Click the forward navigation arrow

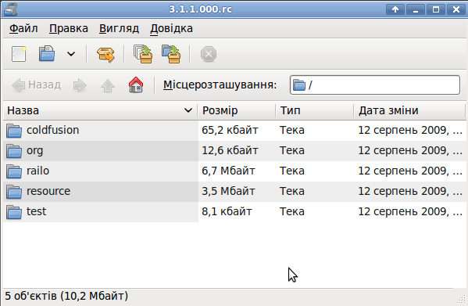coord(80,85)
